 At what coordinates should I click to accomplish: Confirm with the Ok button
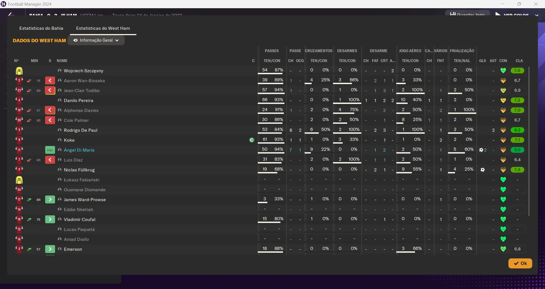point(520,263)
